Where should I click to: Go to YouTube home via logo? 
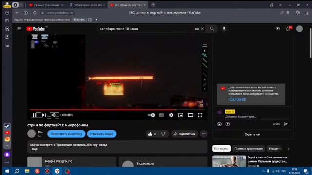(x=36, y=29)
